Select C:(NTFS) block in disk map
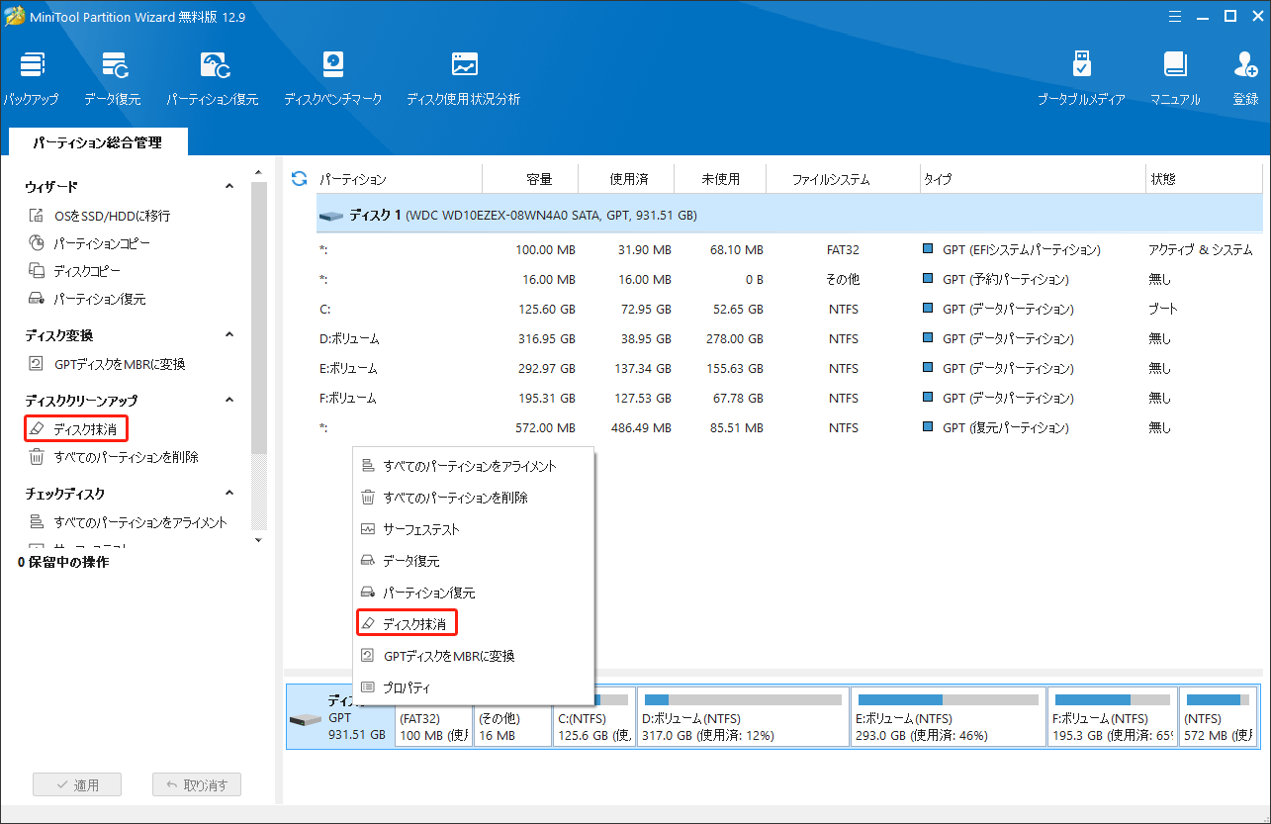 593,717
